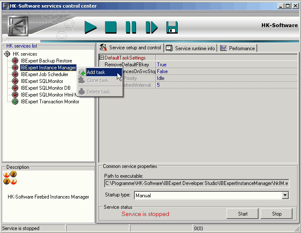
Task: Click the Pause service toolbar icon
Action: (131, 28)
